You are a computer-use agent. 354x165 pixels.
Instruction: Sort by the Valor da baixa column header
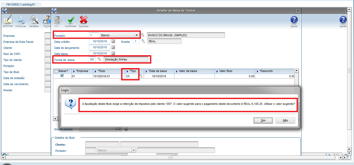point(195,71)
